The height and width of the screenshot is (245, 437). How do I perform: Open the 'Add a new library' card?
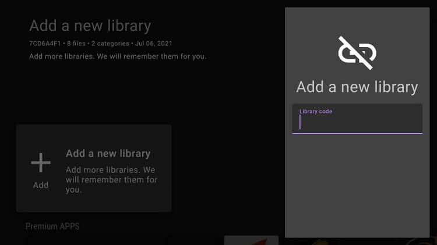pyautogui.click(x=94, y=168)
